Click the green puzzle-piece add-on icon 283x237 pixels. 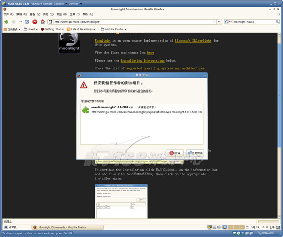85,110
